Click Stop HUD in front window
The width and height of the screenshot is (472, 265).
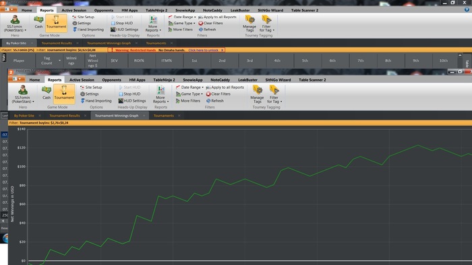coord(129,94)
